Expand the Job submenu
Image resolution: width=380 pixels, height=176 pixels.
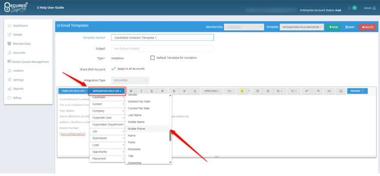pos(107,131)
